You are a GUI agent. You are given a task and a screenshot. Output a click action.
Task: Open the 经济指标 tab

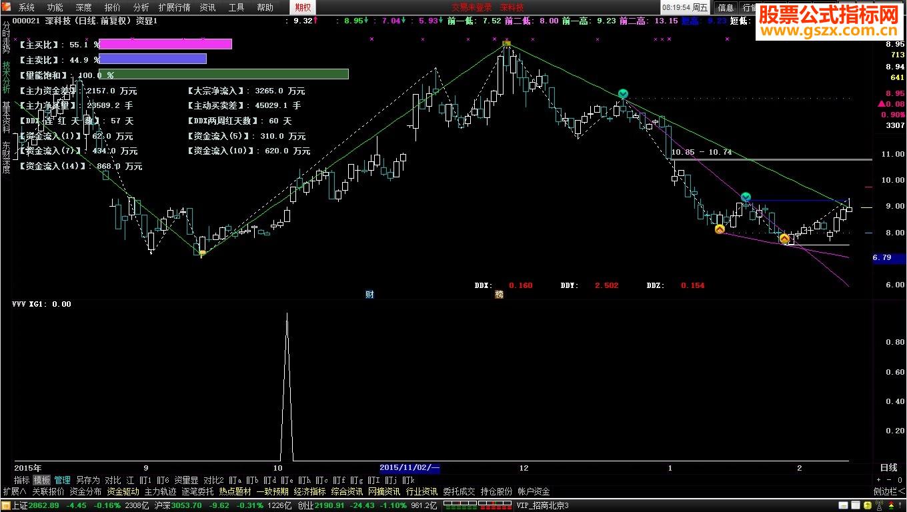coord(309,491)
